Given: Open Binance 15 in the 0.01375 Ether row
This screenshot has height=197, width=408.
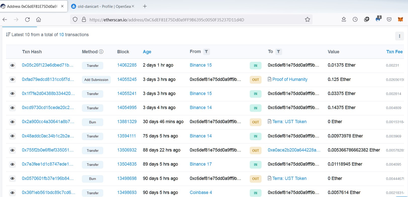Looking at the screenshot, I should (x=201, y=65).
